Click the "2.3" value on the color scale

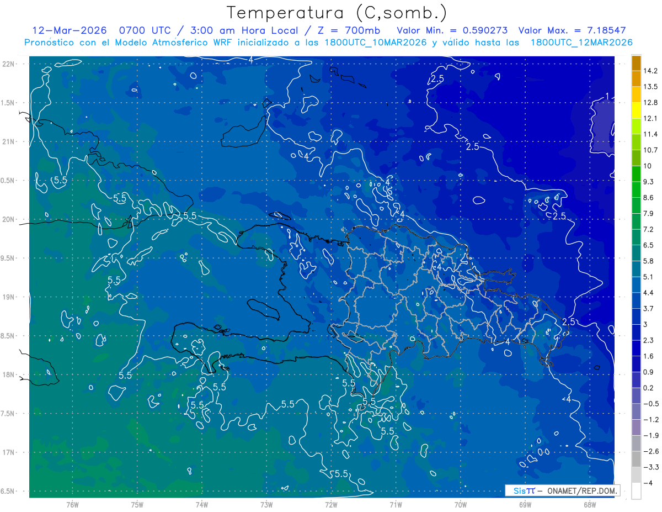point(649,340)
